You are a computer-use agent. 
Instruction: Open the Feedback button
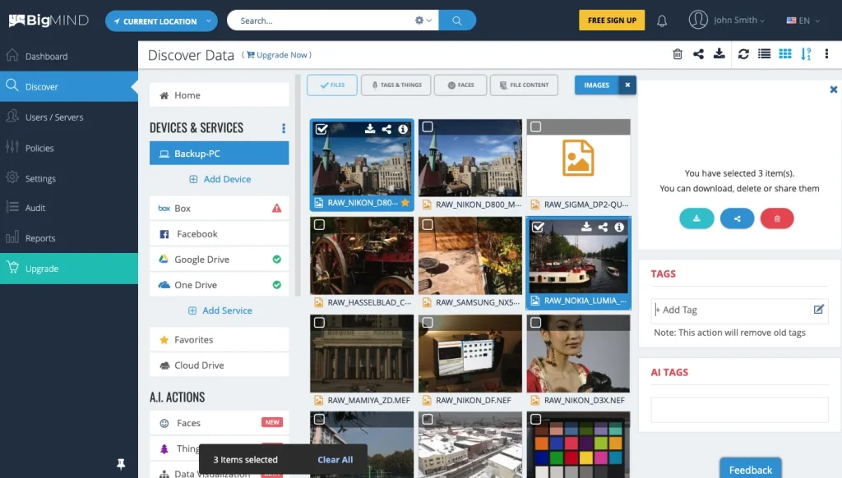[x=750, y=469]
